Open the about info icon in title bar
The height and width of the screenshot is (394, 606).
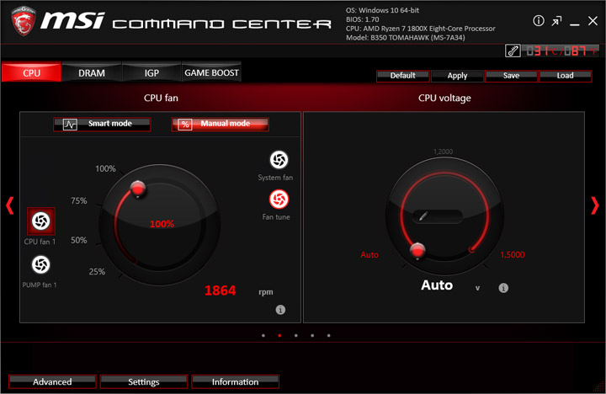[539, 21]
